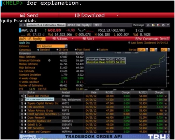Screen dimensions: 175x140
Task: Click the EPS Adjusted estimate field
Action: [x=51, y=46]
